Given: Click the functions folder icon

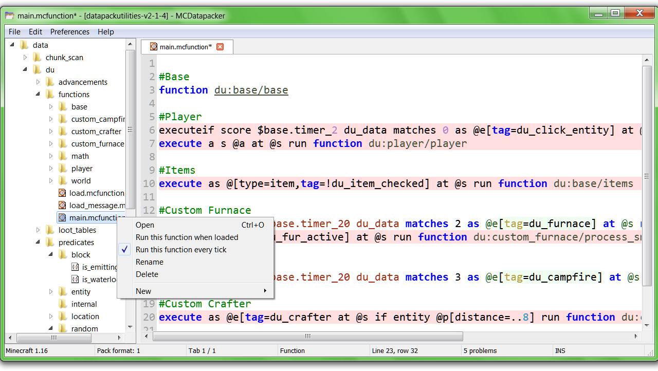Looking at the screenshot, I should (x=50, y=94).
